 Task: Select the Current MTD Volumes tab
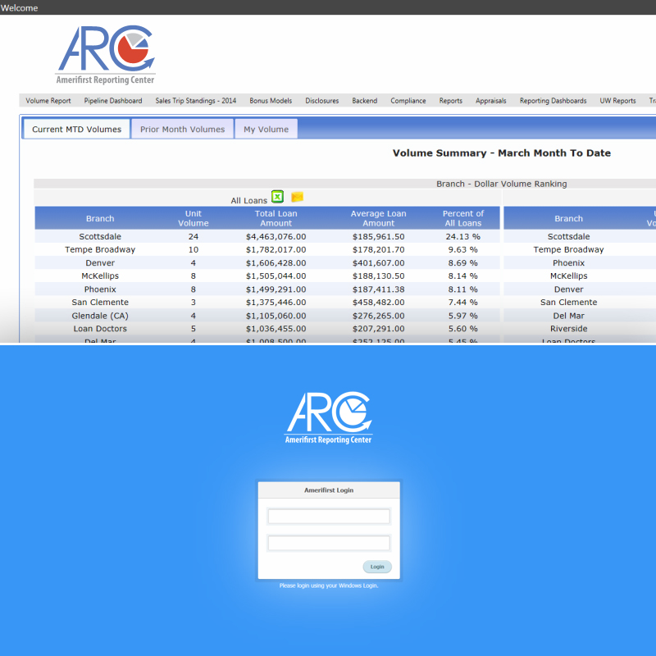coord(76,129)
